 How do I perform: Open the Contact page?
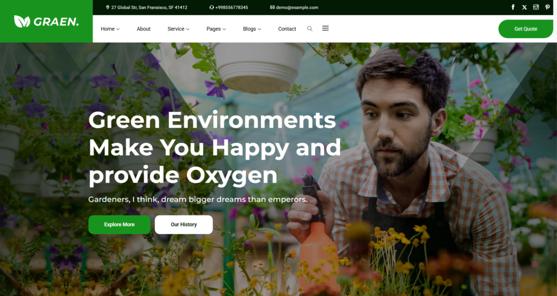(x=287, y=29)
